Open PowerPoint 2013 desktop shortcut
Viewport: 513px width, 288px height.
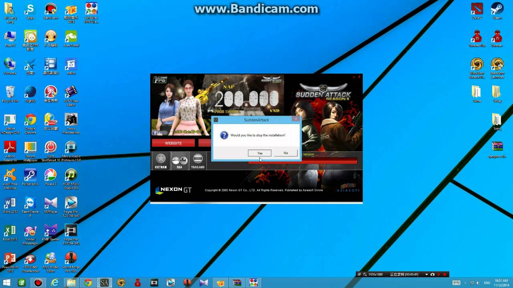point(10,262)
